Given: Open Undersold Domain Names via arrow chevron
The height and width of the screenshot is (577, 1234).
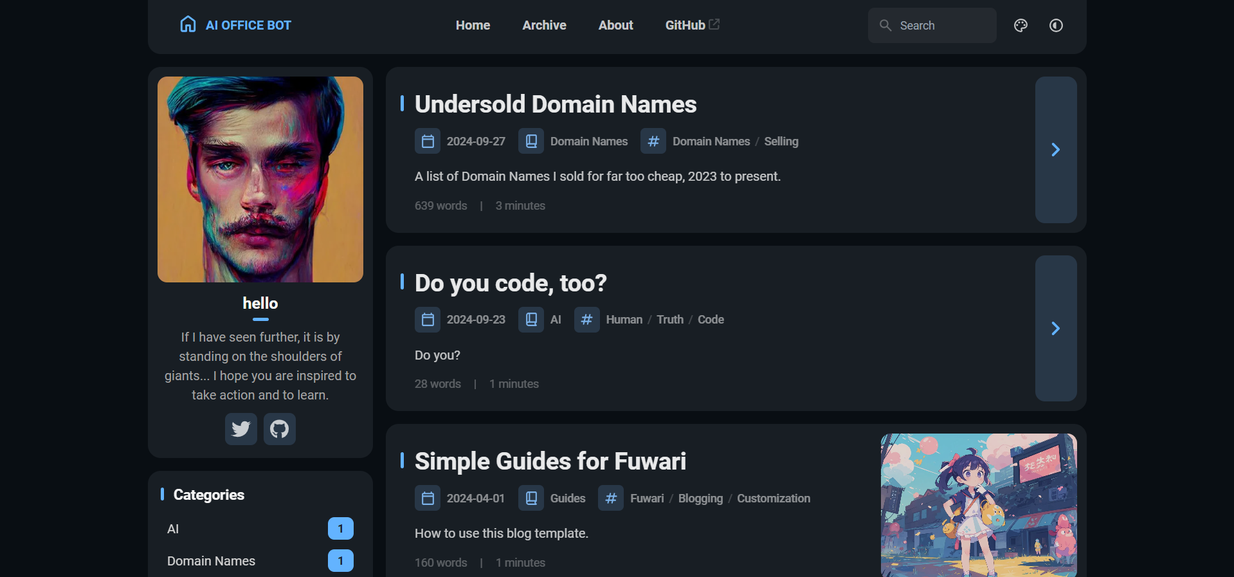Looking at the screenshot, I should (1055, 150).
